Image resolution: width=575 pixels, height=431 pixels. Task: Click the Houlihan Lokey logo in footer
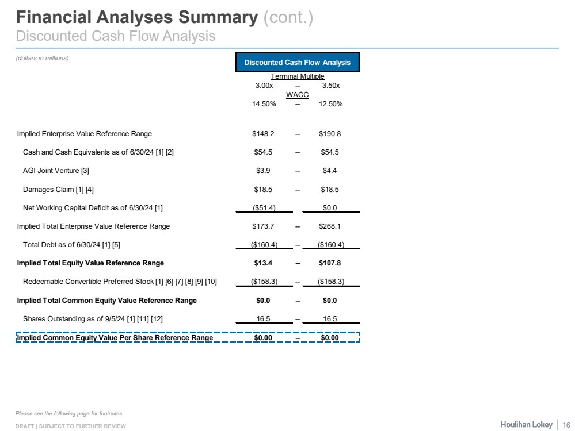tap(526, 424)
